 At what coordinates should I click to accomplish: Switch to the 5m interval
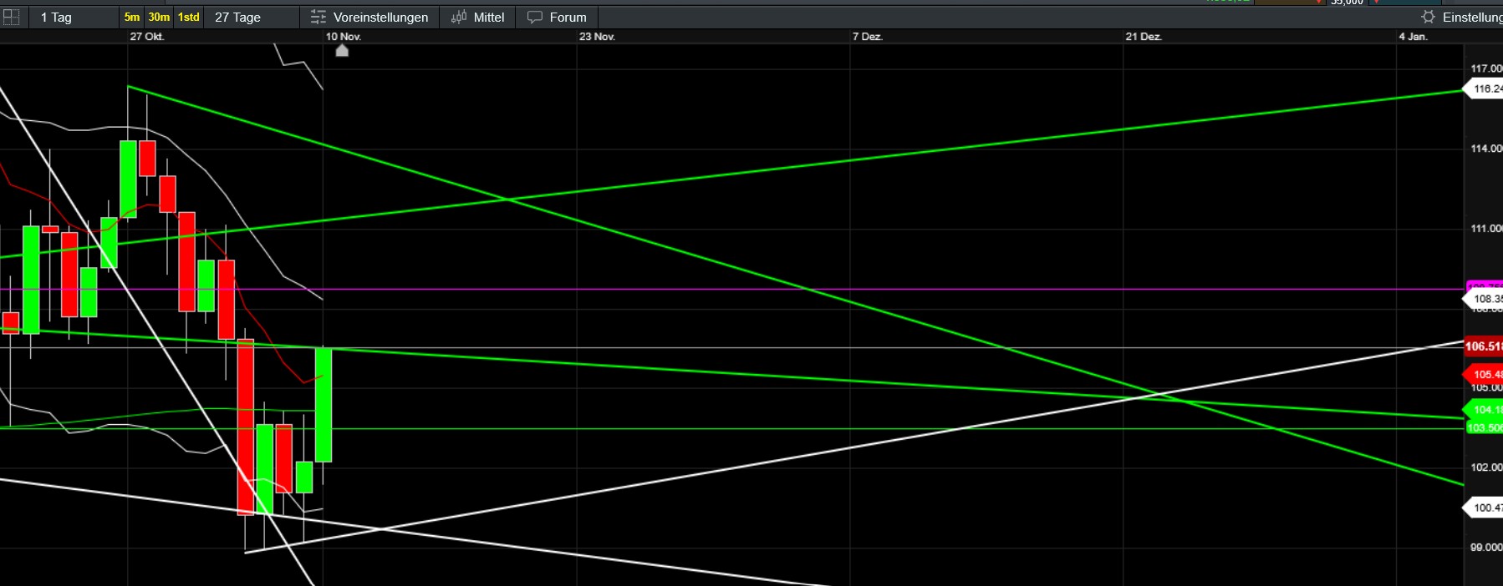point(132,17)
